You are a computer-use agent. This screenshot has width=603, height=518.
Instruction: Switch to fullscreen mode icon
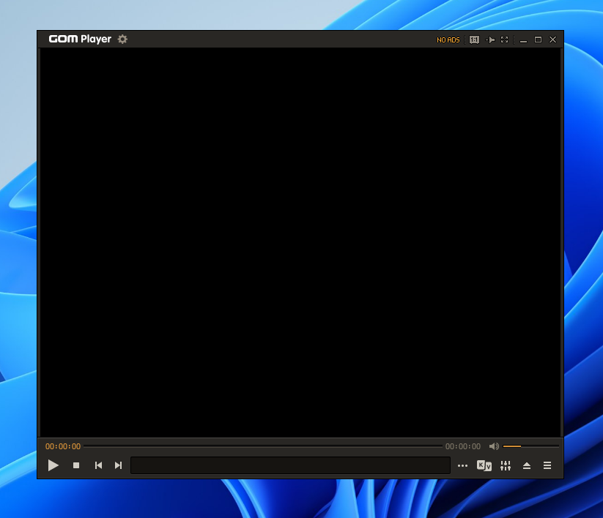(x=505, y=40)
